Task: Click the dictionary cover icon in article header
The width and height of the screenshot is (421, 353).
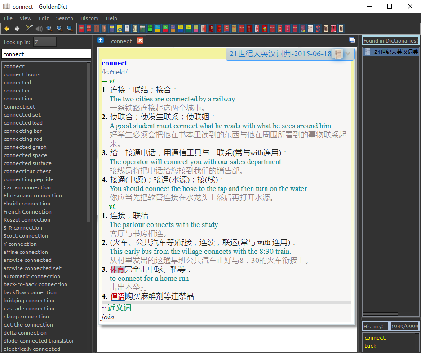Action: [x=338, y=54]
